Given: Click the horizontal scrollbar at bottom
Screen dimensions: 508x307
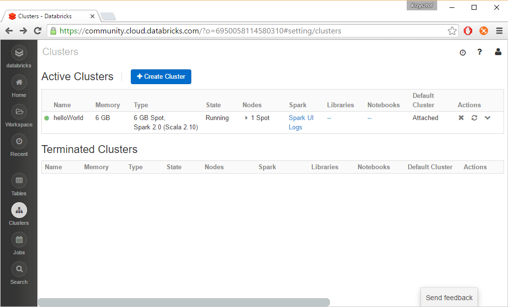Looking at the screenshot, I should tap(184, 302).
